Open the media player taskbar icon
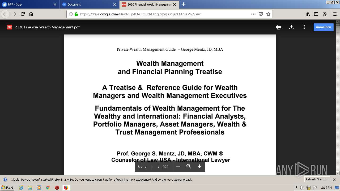Screen dimensions: 340x191 coord(39,188)
